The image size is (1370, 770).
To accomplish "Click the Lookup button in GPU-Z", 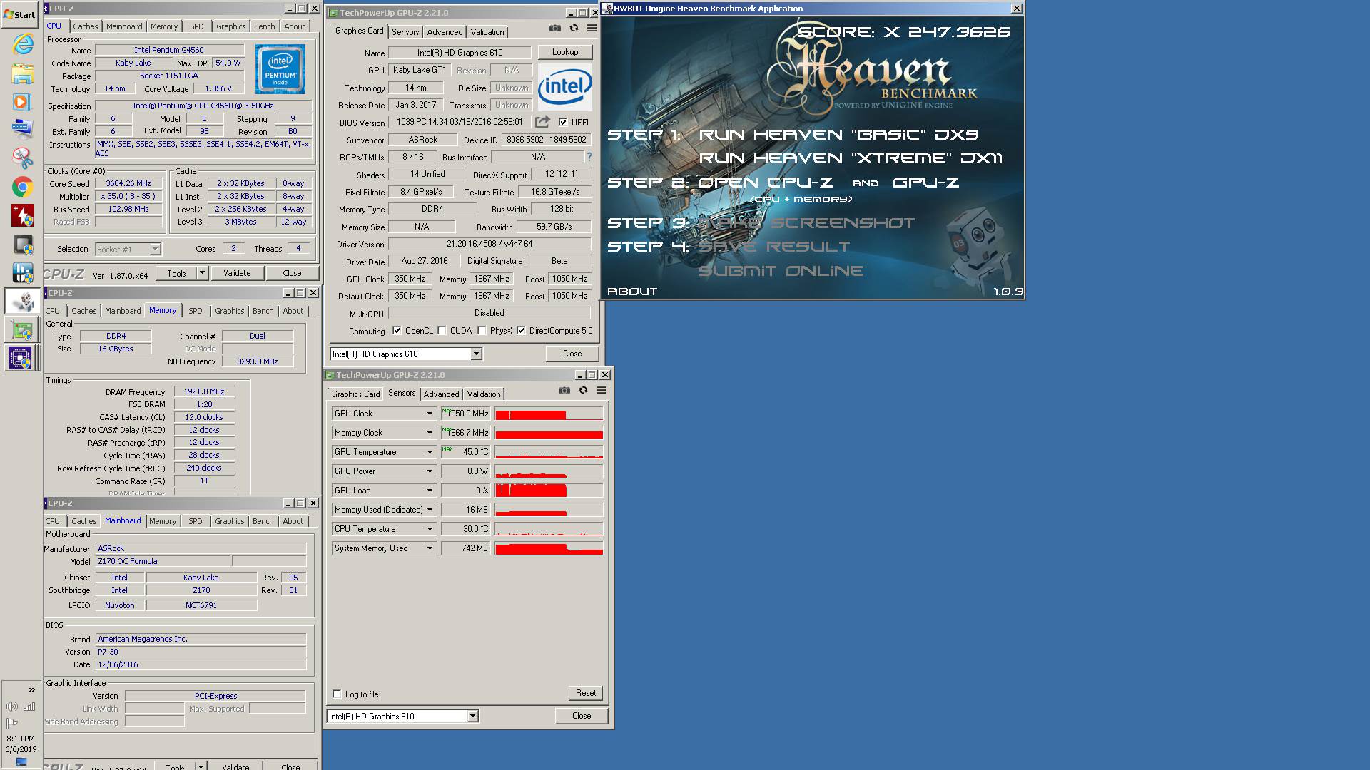I will tap(565, 52).
